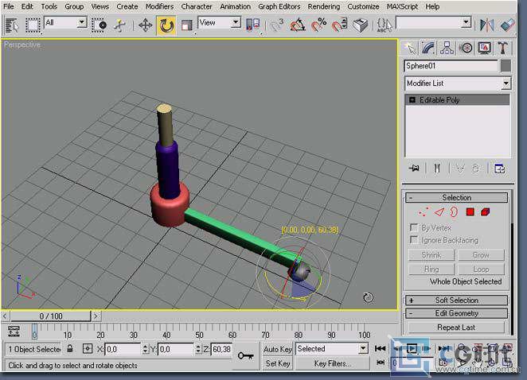Screen dimensions: 527x380
Task: Toggle the 3D Snaps icon
Action: pyautogui.click(x=277, y=25)
